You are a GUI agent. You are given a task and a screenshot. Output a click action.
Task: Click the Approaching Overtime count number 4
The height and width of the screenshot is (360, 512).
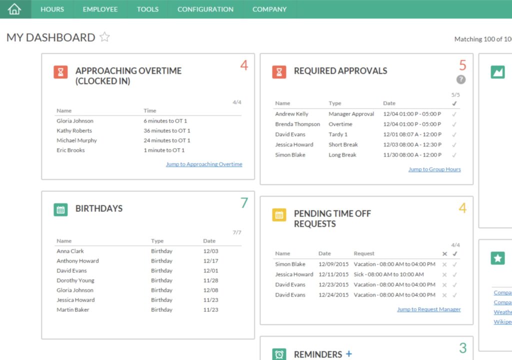244,65
